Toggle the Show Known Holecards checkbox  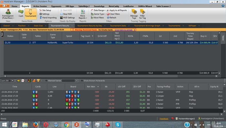pyautogui.click(x=82, y=81)
